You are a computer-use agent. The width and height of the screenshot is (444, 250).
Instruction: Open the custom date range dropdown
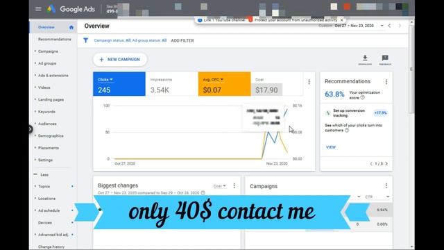pos(382,26)
